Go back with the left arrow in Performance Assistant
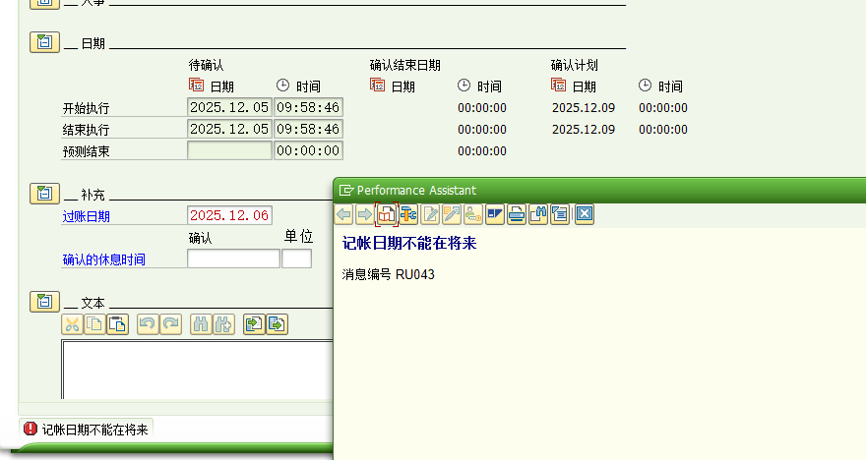 click(343, 214)
